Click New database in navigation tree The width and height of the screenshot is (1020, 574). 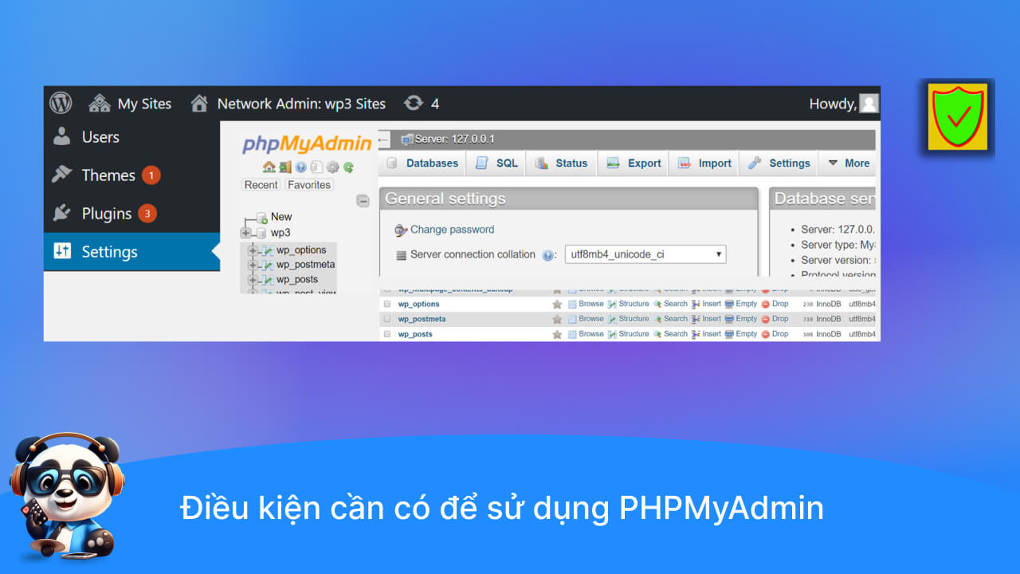click(281, 217)
